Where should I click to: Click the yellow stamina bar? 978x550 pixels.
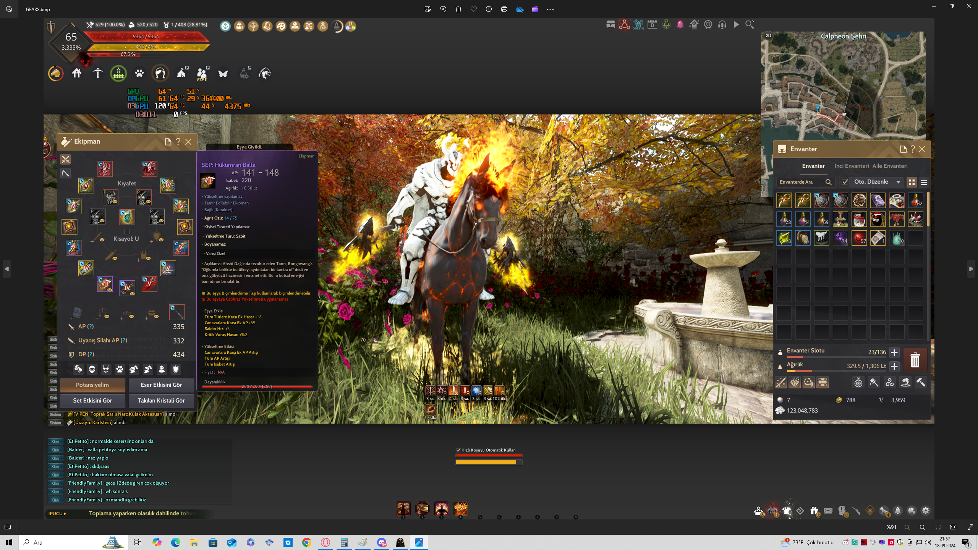tap(488, 462)
